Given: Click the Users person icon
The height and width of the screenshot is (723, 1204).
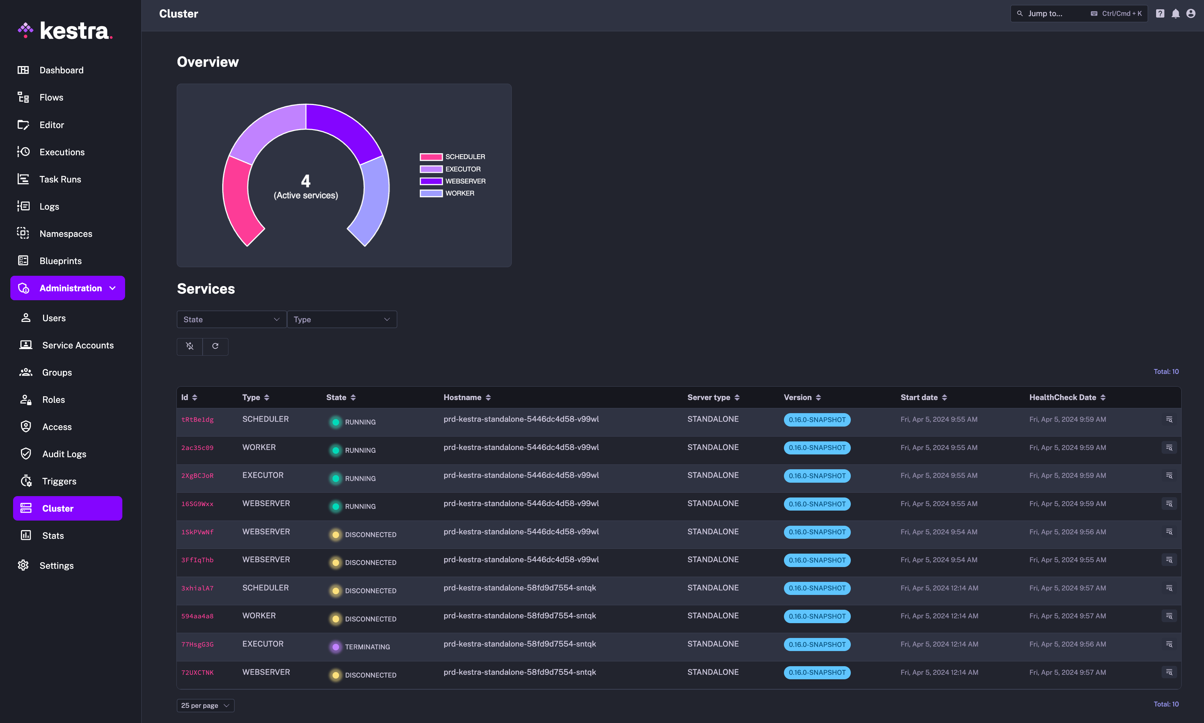Looking at the screenshot, I should point(26,318).
